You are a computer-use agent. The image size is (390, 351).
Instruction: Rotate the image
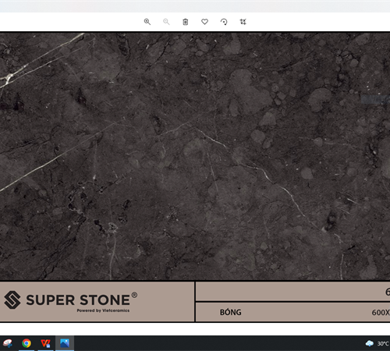coord(224,22)
